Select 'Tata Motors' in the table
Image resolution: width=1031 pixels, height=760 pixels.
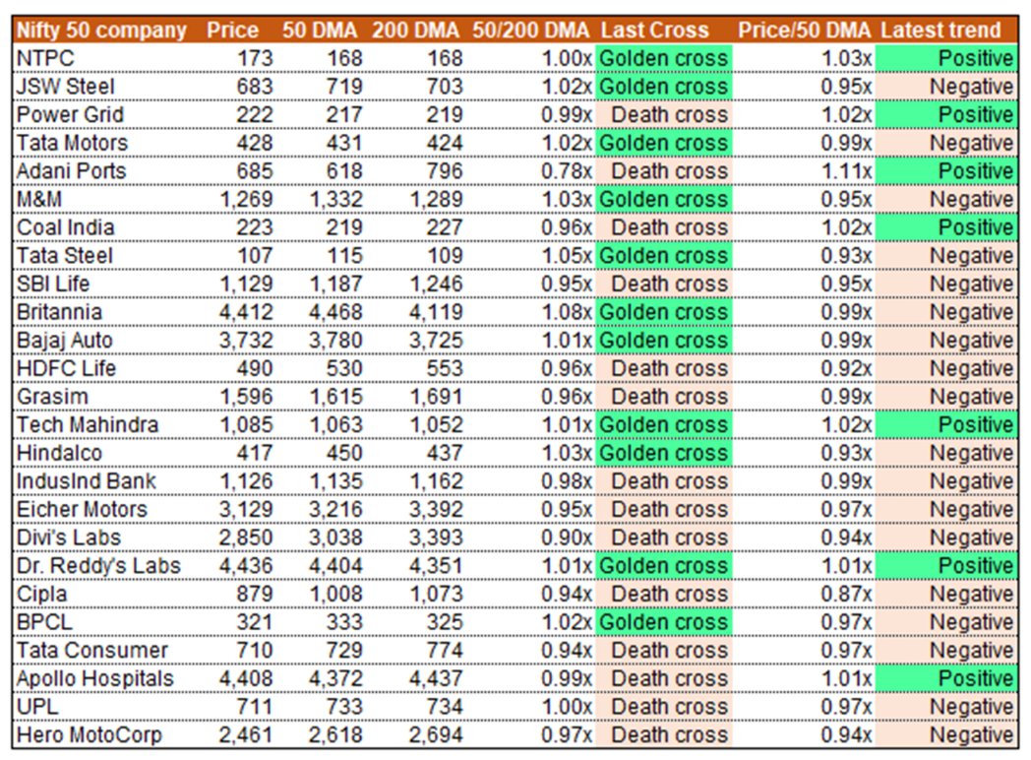(72, 144)
